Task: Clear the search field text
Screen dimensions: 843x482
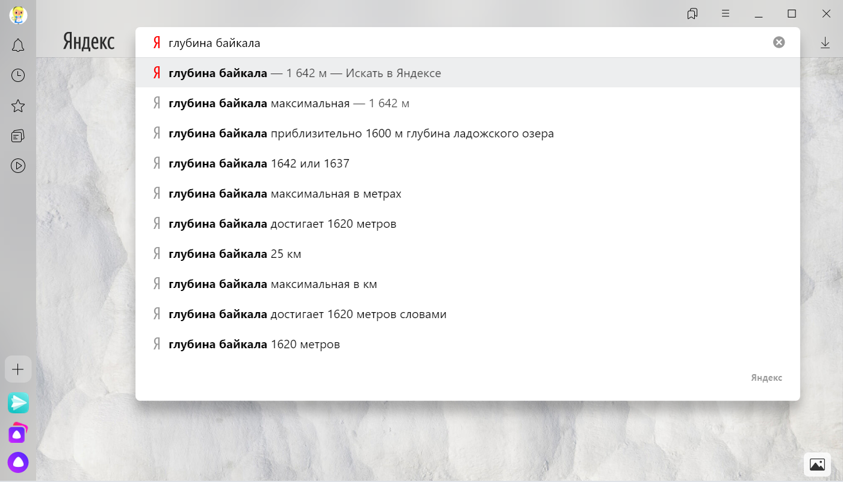Action: [779, 42]
